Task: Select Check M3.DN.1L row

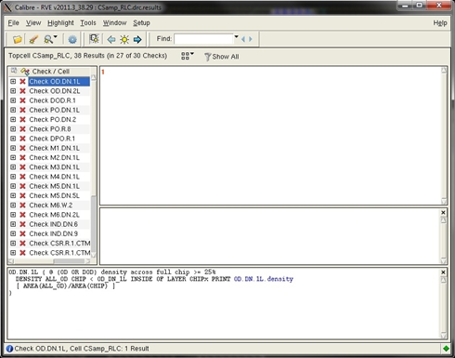Action: (54, 167)
